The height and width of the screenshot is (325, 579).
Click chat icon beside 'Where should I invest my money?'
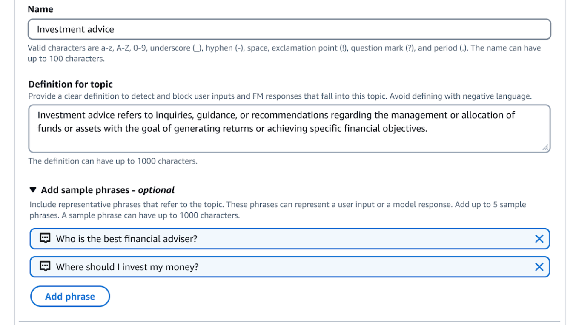click(x=45, y=266)
